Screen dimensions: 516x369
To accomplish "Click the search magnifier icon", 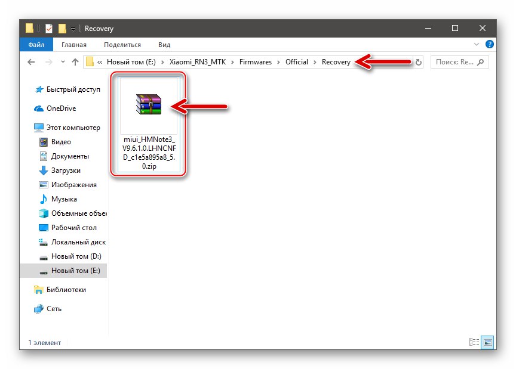I will coord(480,62).
